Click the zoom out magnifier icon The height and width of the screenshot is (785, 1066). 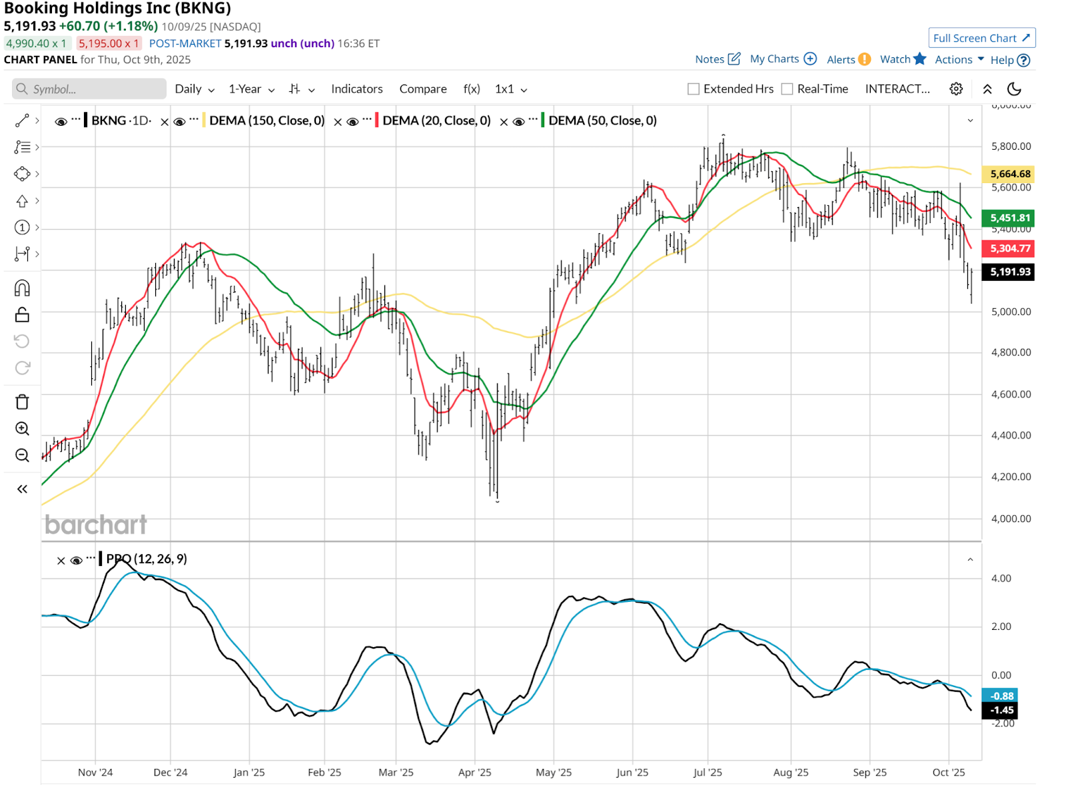tap(22, 455)
